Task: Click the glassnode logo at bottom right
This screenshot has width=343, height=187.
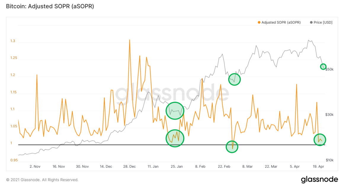Action: 319,179
